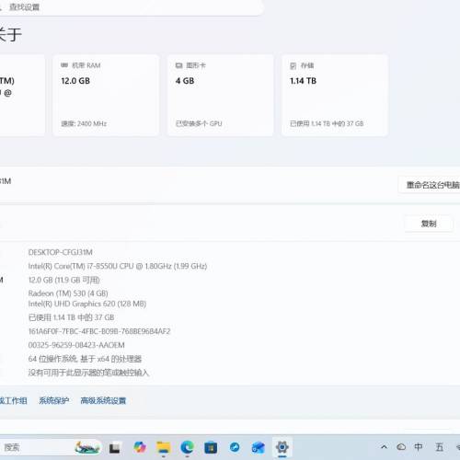Click the 关于 page heading

10,34
